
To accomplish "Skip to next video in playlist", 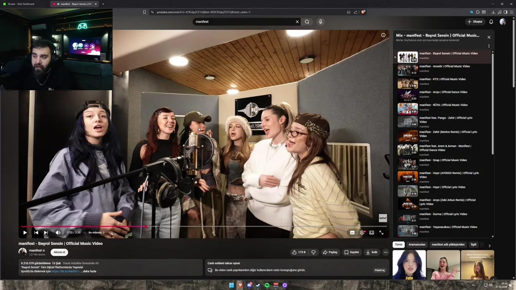I will click(46, 232).
